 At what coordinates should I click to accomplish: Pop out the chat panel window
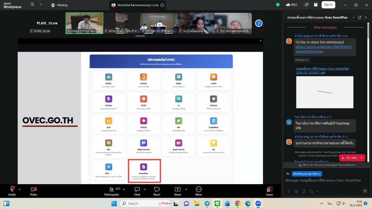360,17
